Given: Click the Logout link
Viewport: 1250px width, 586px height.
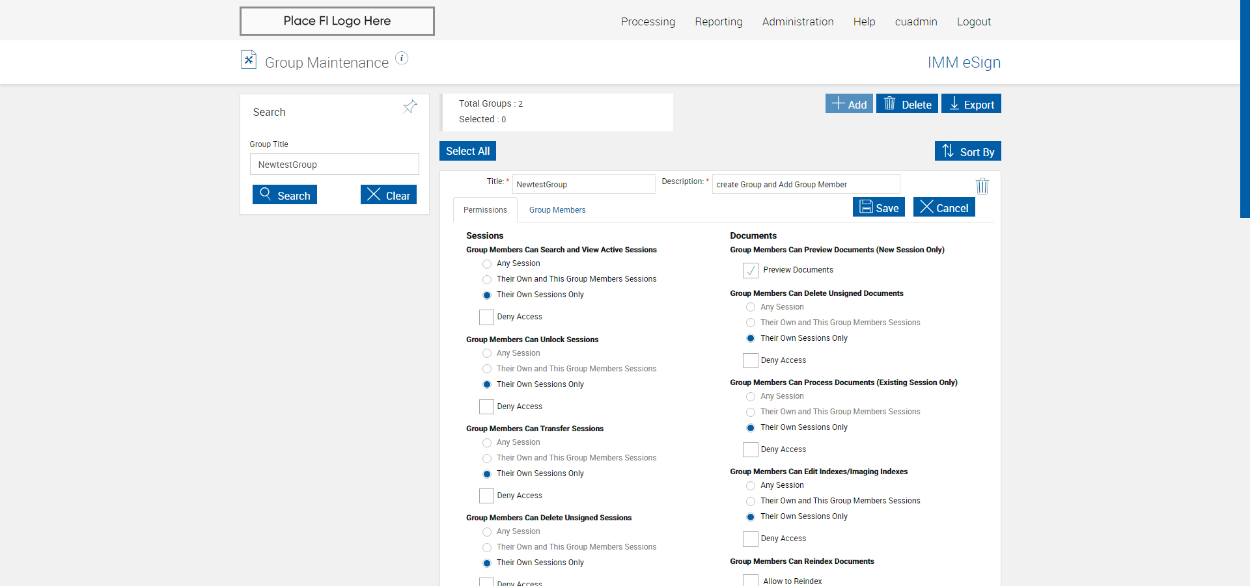Looking at the screenshot, I should pyautogui.click(x=973, y=21).
